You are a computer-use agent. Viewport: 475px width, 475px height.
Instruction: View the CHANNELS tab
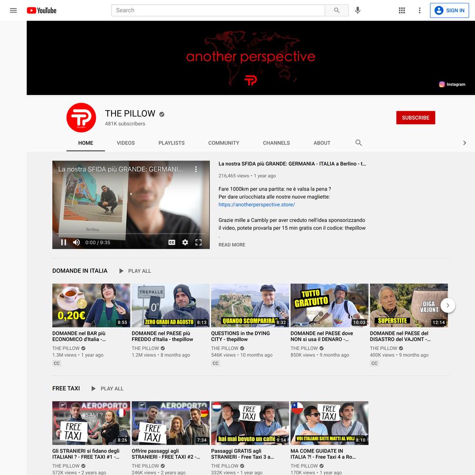[276, 143]
